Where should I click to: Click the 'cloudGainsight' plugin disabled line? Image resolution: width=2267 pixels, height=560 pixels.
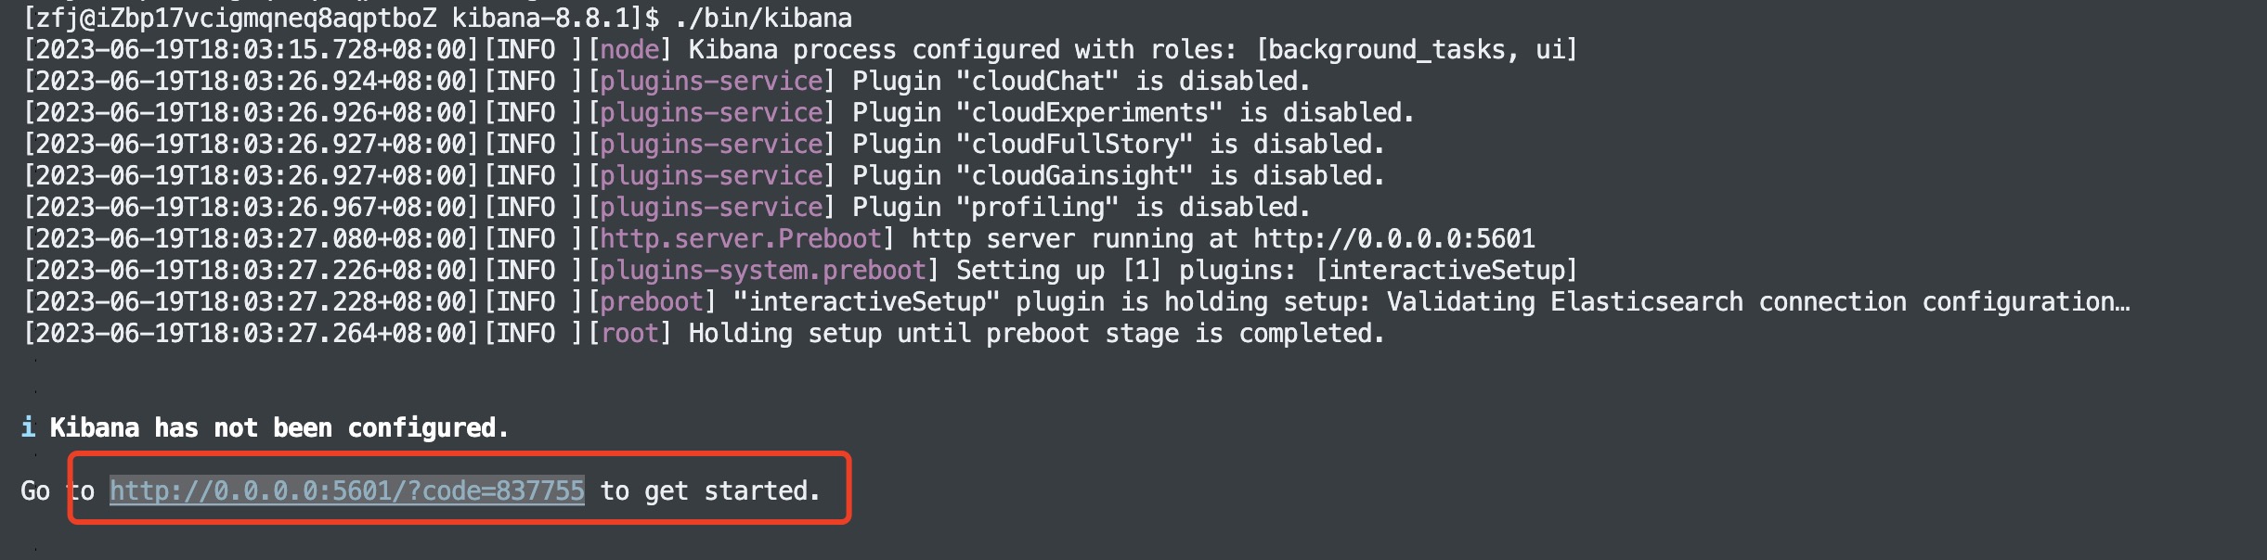click(704, 175)
